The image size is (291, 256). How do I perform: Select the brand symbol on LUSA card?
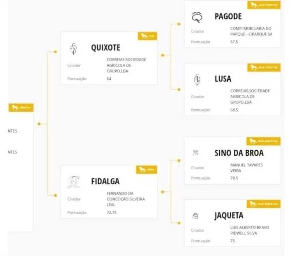click(197, 79)
